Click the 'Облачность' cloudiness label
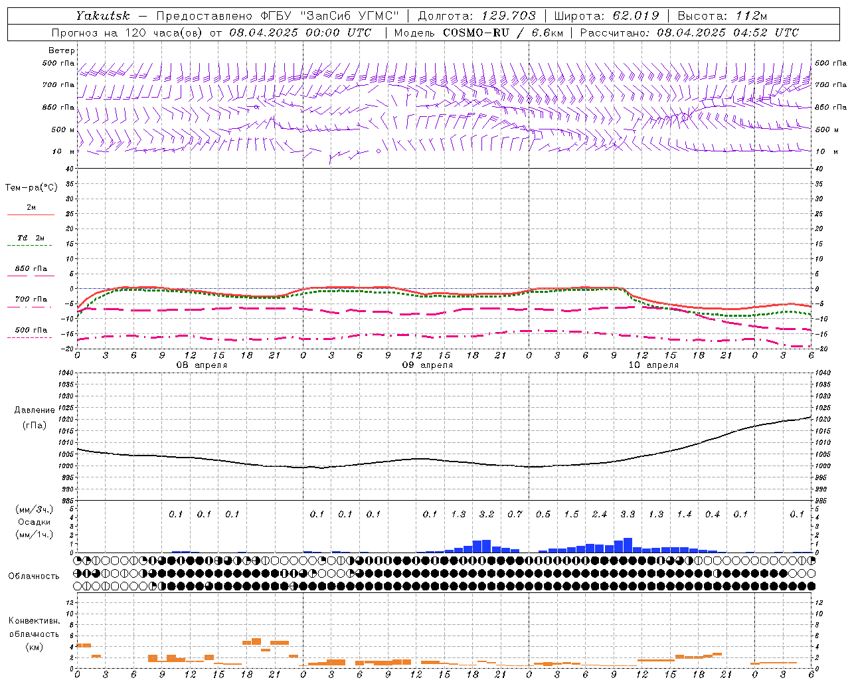Viewport: 850px width, 680px height. (34, 576)
